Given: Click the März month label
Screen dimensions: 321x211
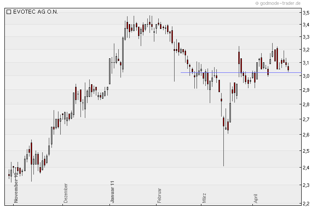Looking at the screenshot, I should tap(204, 195).
